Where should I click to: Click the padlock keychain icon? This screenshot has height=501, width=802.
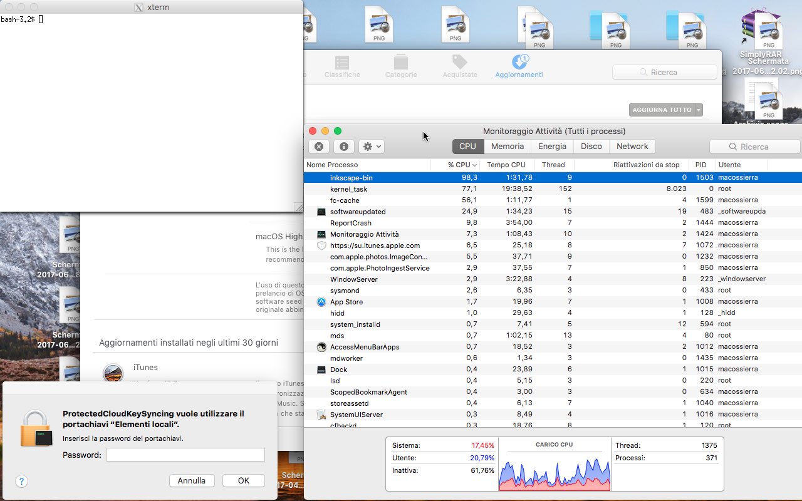tap(36, 429)
